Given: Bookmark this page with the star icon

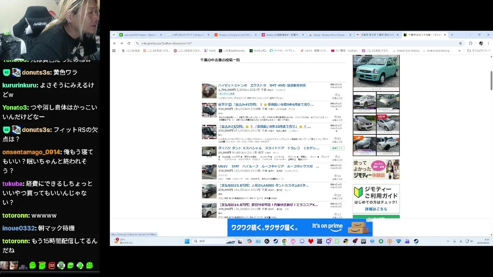Looking at the screenshot, I should pyautogui.click(x=460, y=43).
